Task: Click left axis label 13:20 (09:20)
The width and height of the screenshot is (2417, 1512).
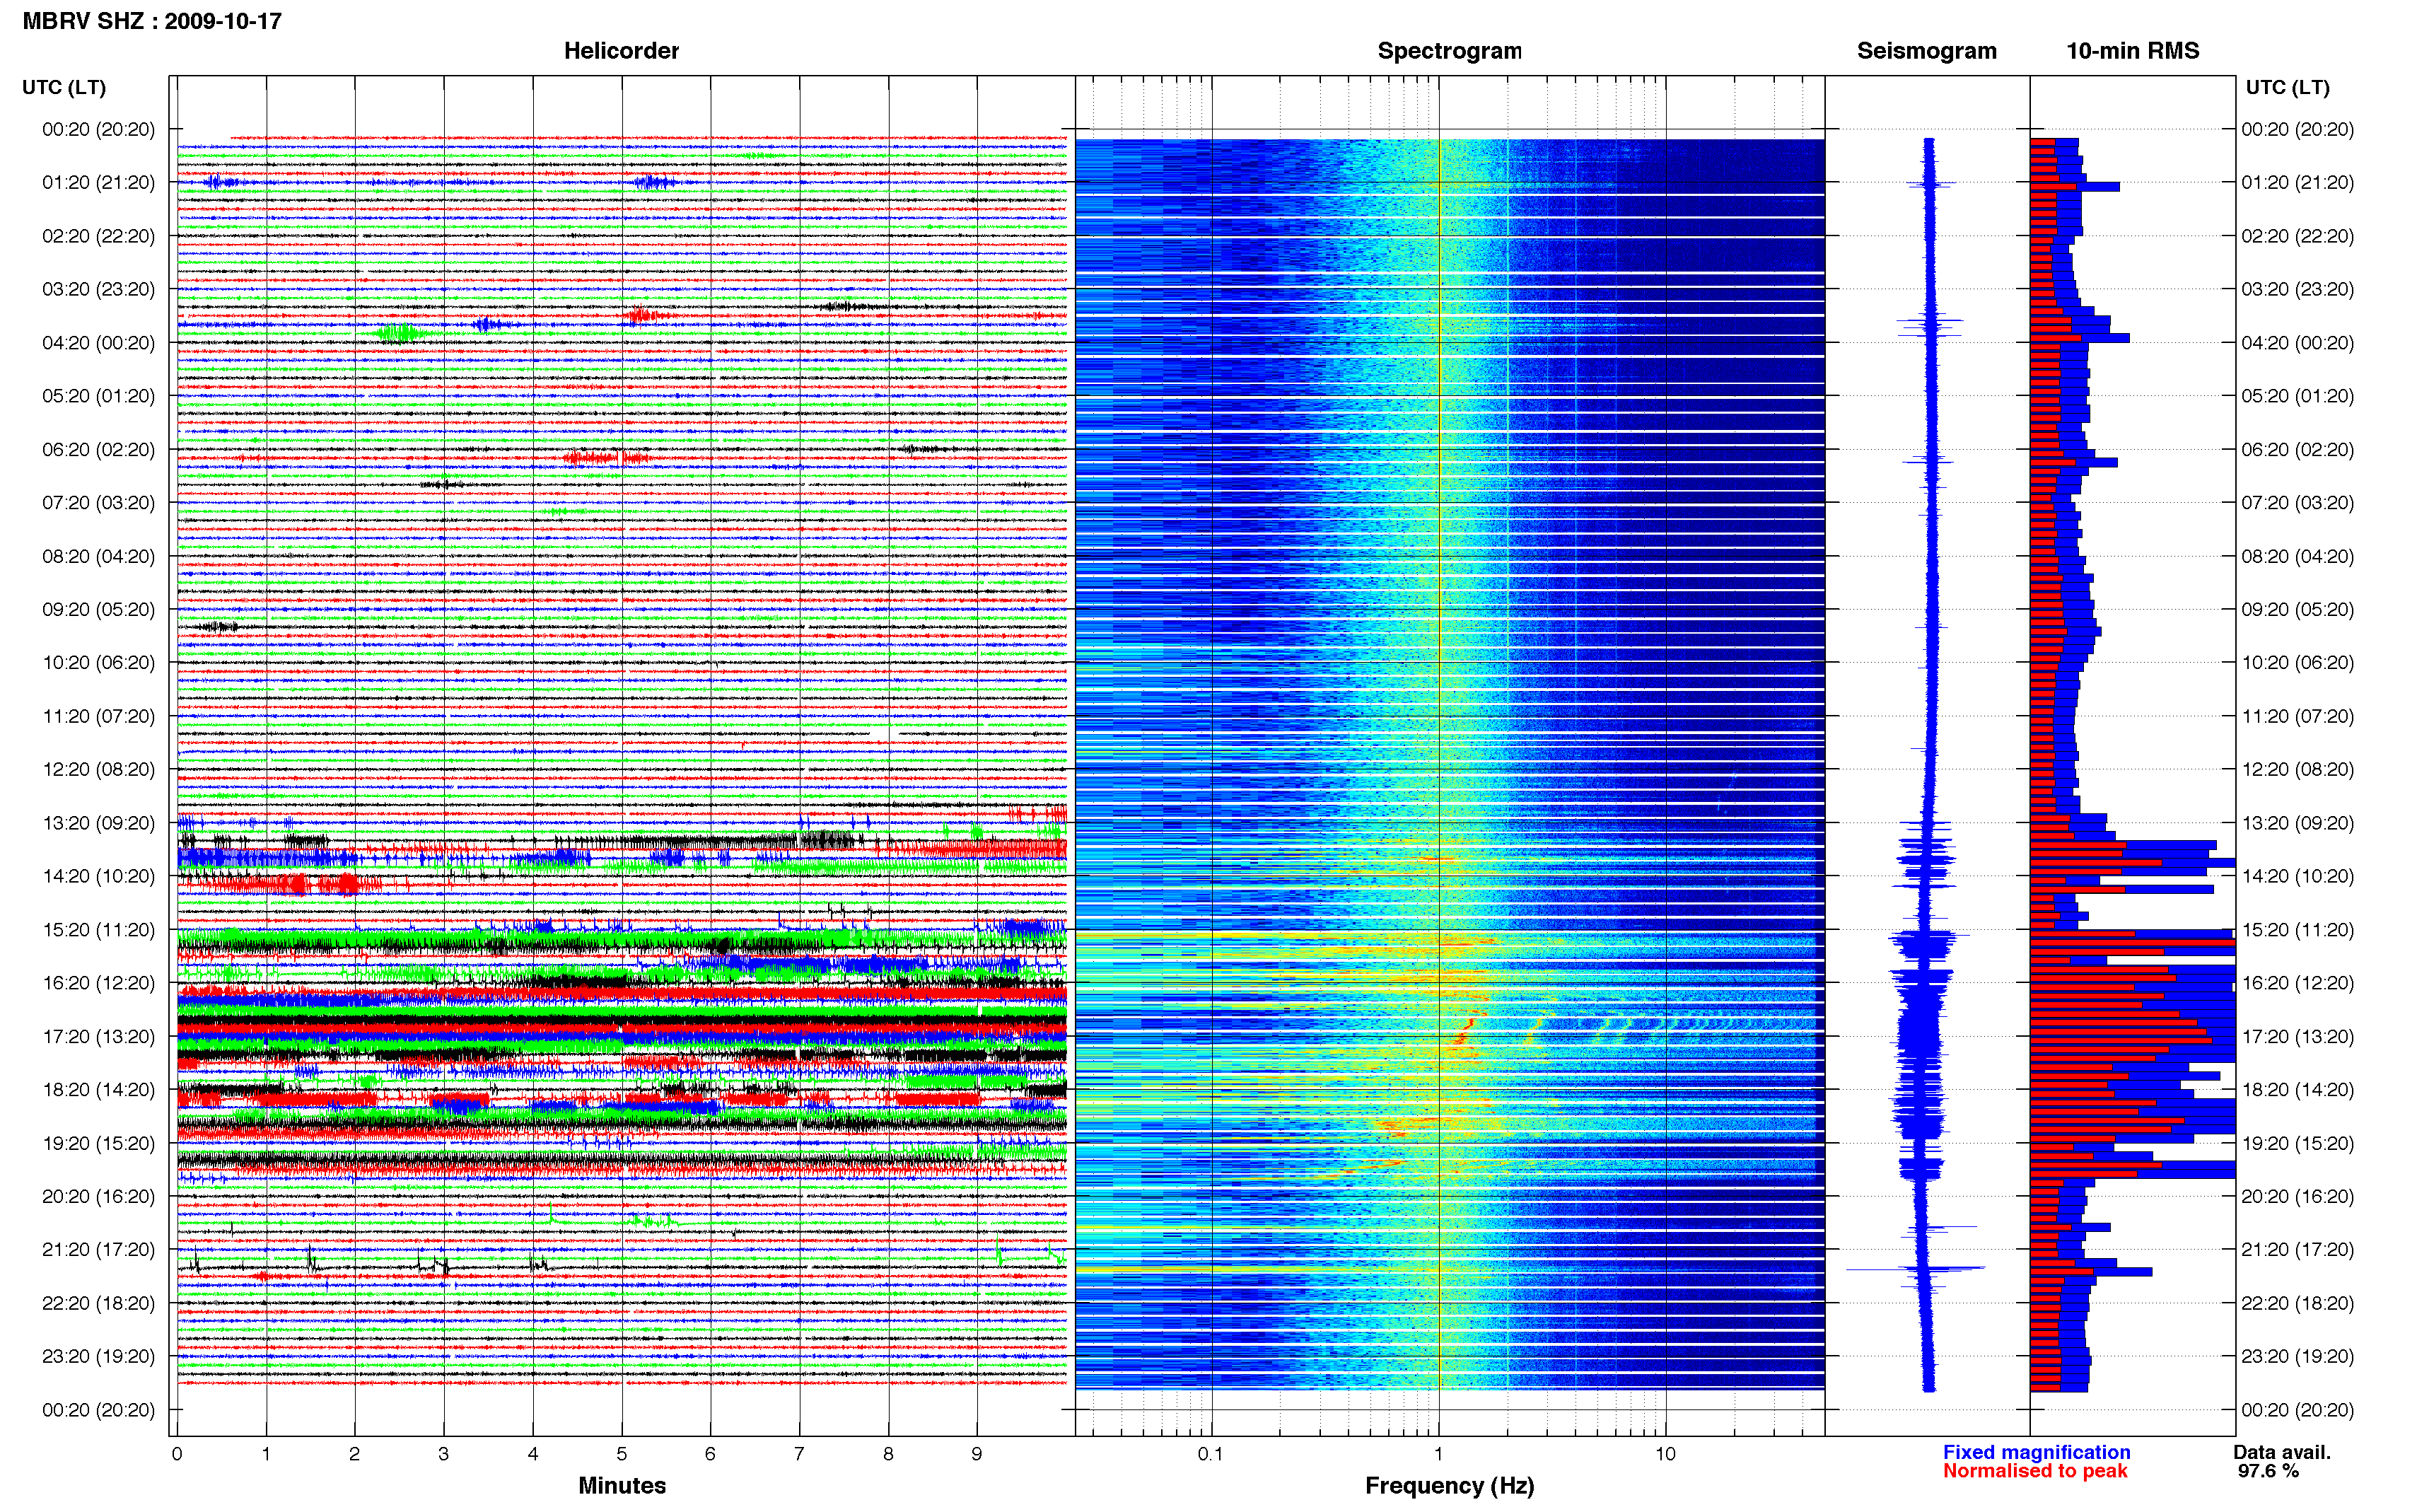Action: [x=99, y=823]
